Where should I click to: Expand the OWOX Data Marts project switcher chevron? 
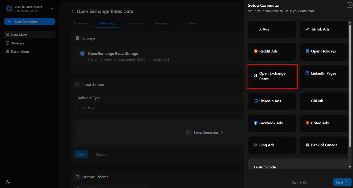point(52,9)
